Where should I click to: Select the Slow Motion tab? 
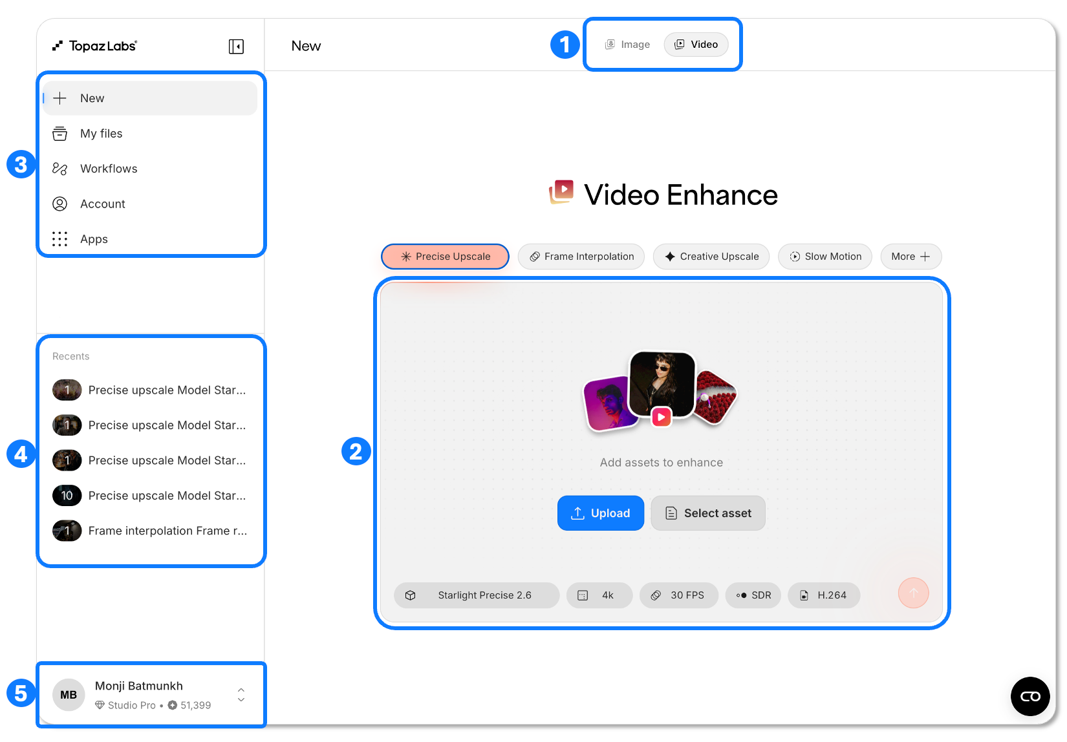point(825,257)
